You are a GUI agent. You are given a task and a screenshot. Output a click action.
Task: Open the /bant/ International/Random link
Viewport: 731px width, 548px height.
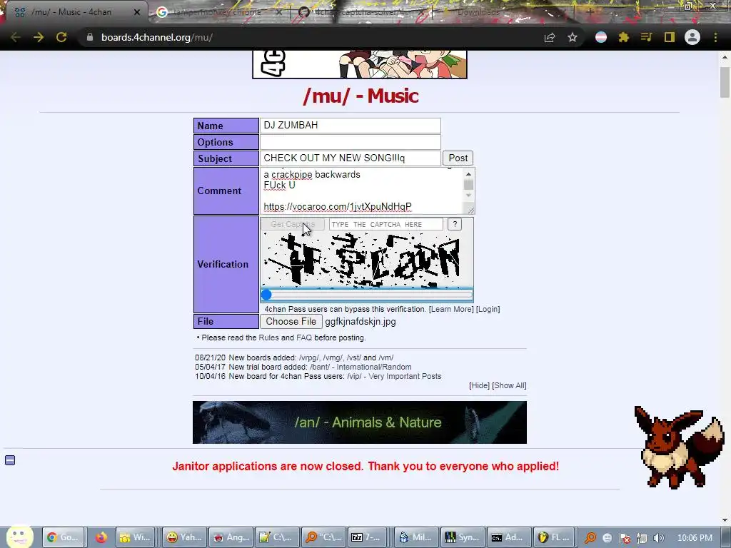[x=361, y=367]
